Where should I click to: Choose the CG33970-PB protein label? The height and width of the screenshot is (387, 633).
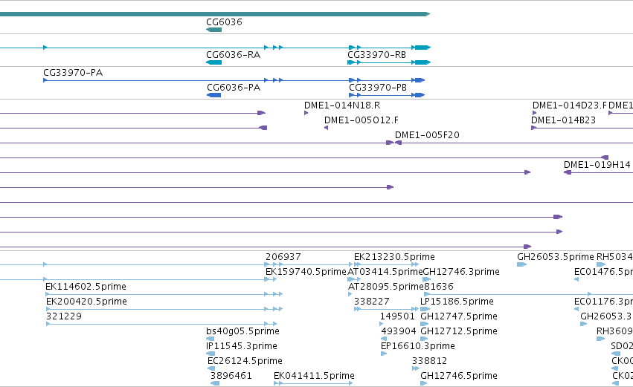click(x=378, y=88)
